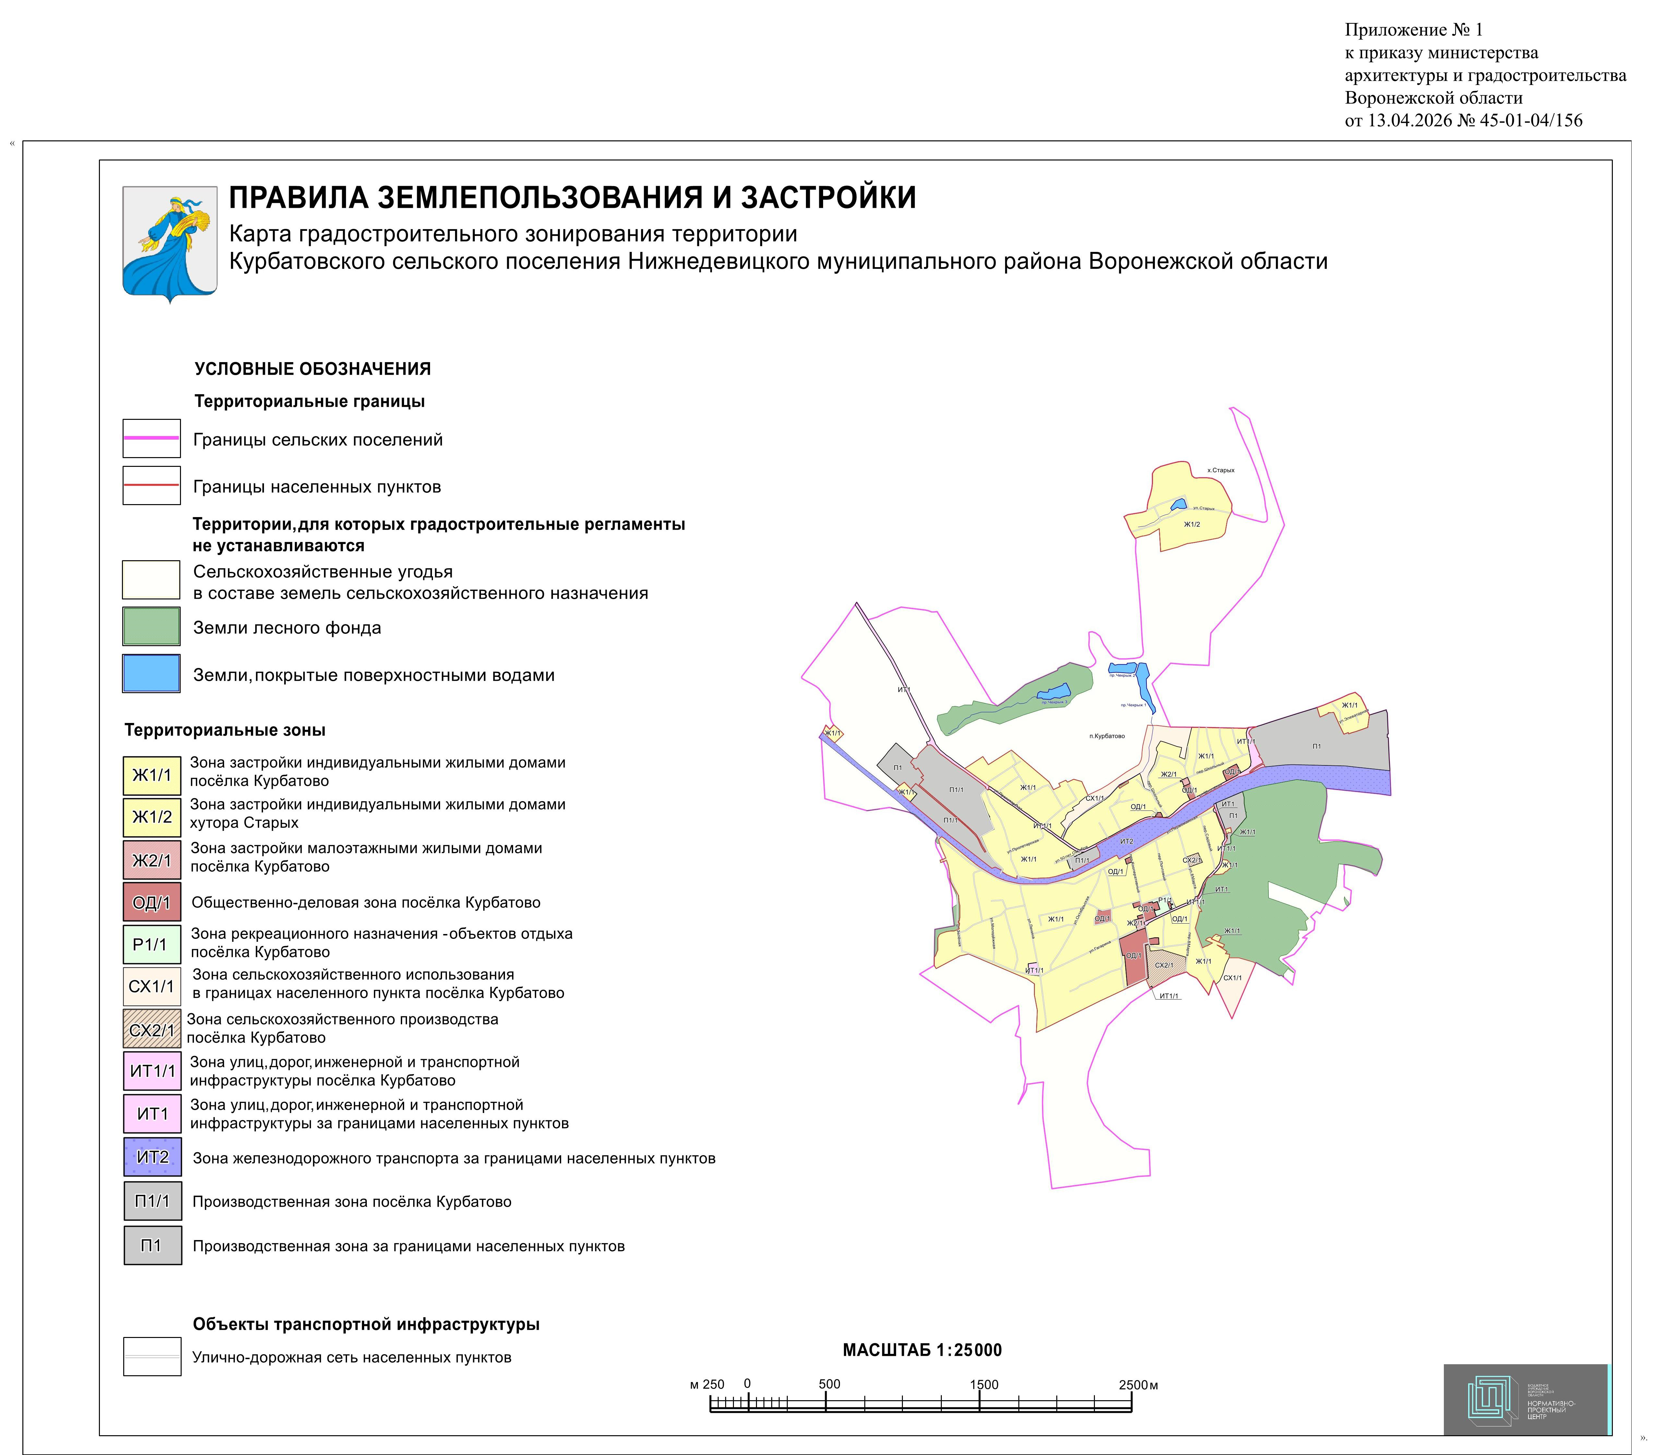This screenshot has width=1654, height=1455.
Task: Click the green forest fund swatch
Action: pos(151,627)
